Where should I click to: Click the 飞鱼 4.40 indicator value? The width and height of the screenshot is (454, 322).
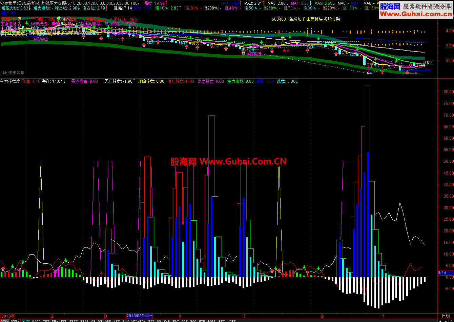31,81
